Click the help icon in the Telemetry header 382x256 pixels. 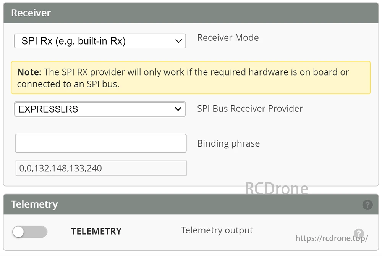coord(367,204)
